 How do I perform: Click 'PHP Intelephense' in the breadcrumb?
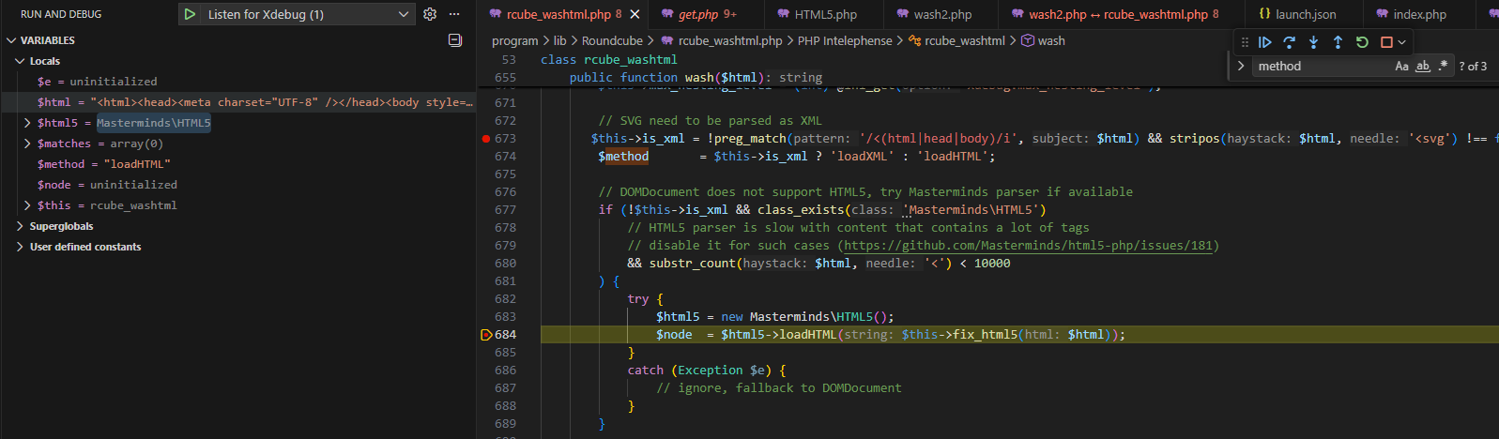pyautogui.click(x=845, y=40)
